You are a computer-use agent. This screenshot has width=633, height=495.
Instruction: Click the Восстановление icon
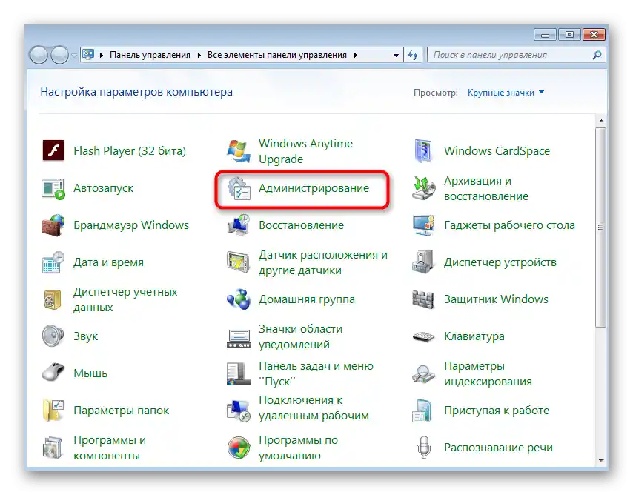(238, 225)
